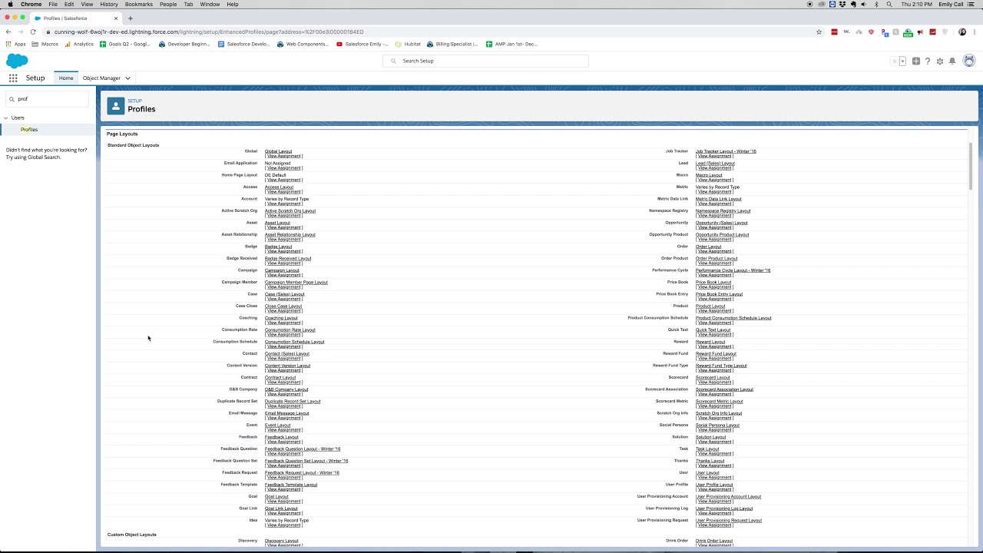
Task: Open the Access Layout link
Action: 279,187
